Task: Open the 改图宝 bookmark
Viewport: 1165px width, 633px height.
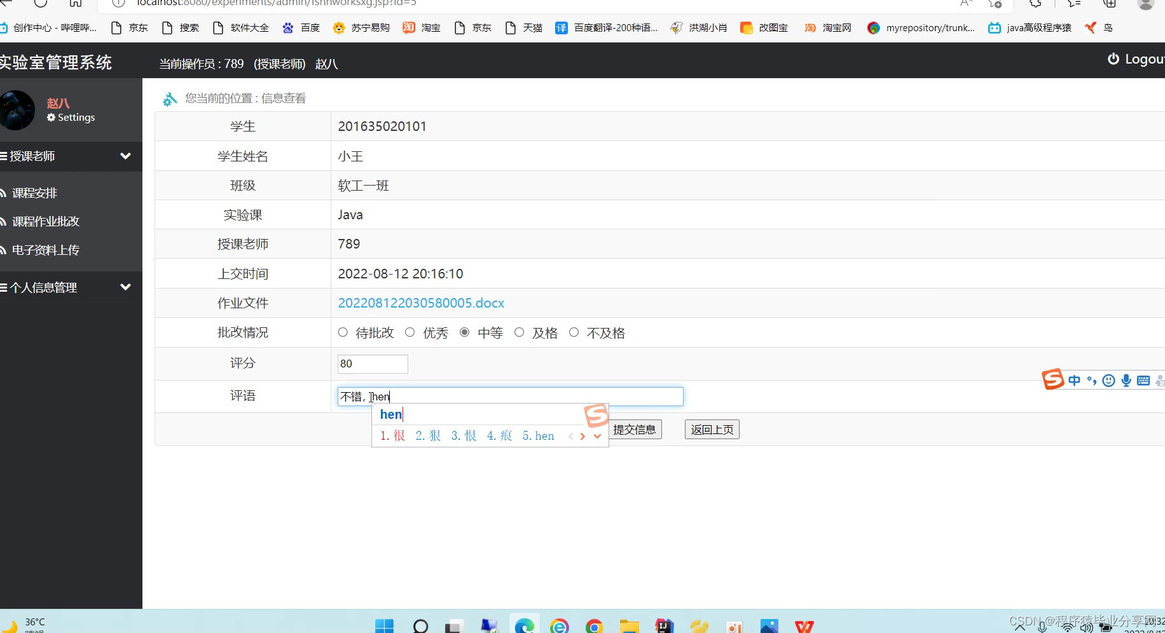Action: coord(764,28)
